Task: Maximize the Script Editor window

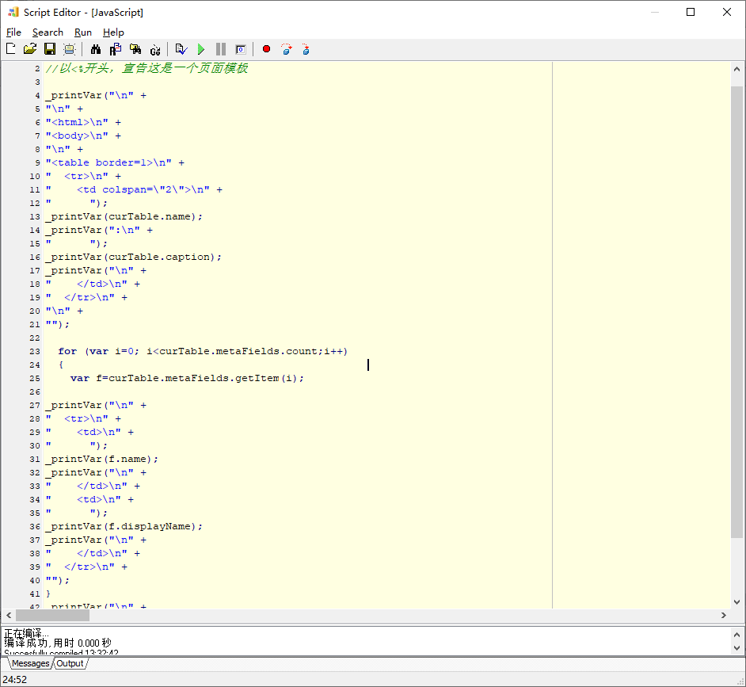Action: (691, 12)
